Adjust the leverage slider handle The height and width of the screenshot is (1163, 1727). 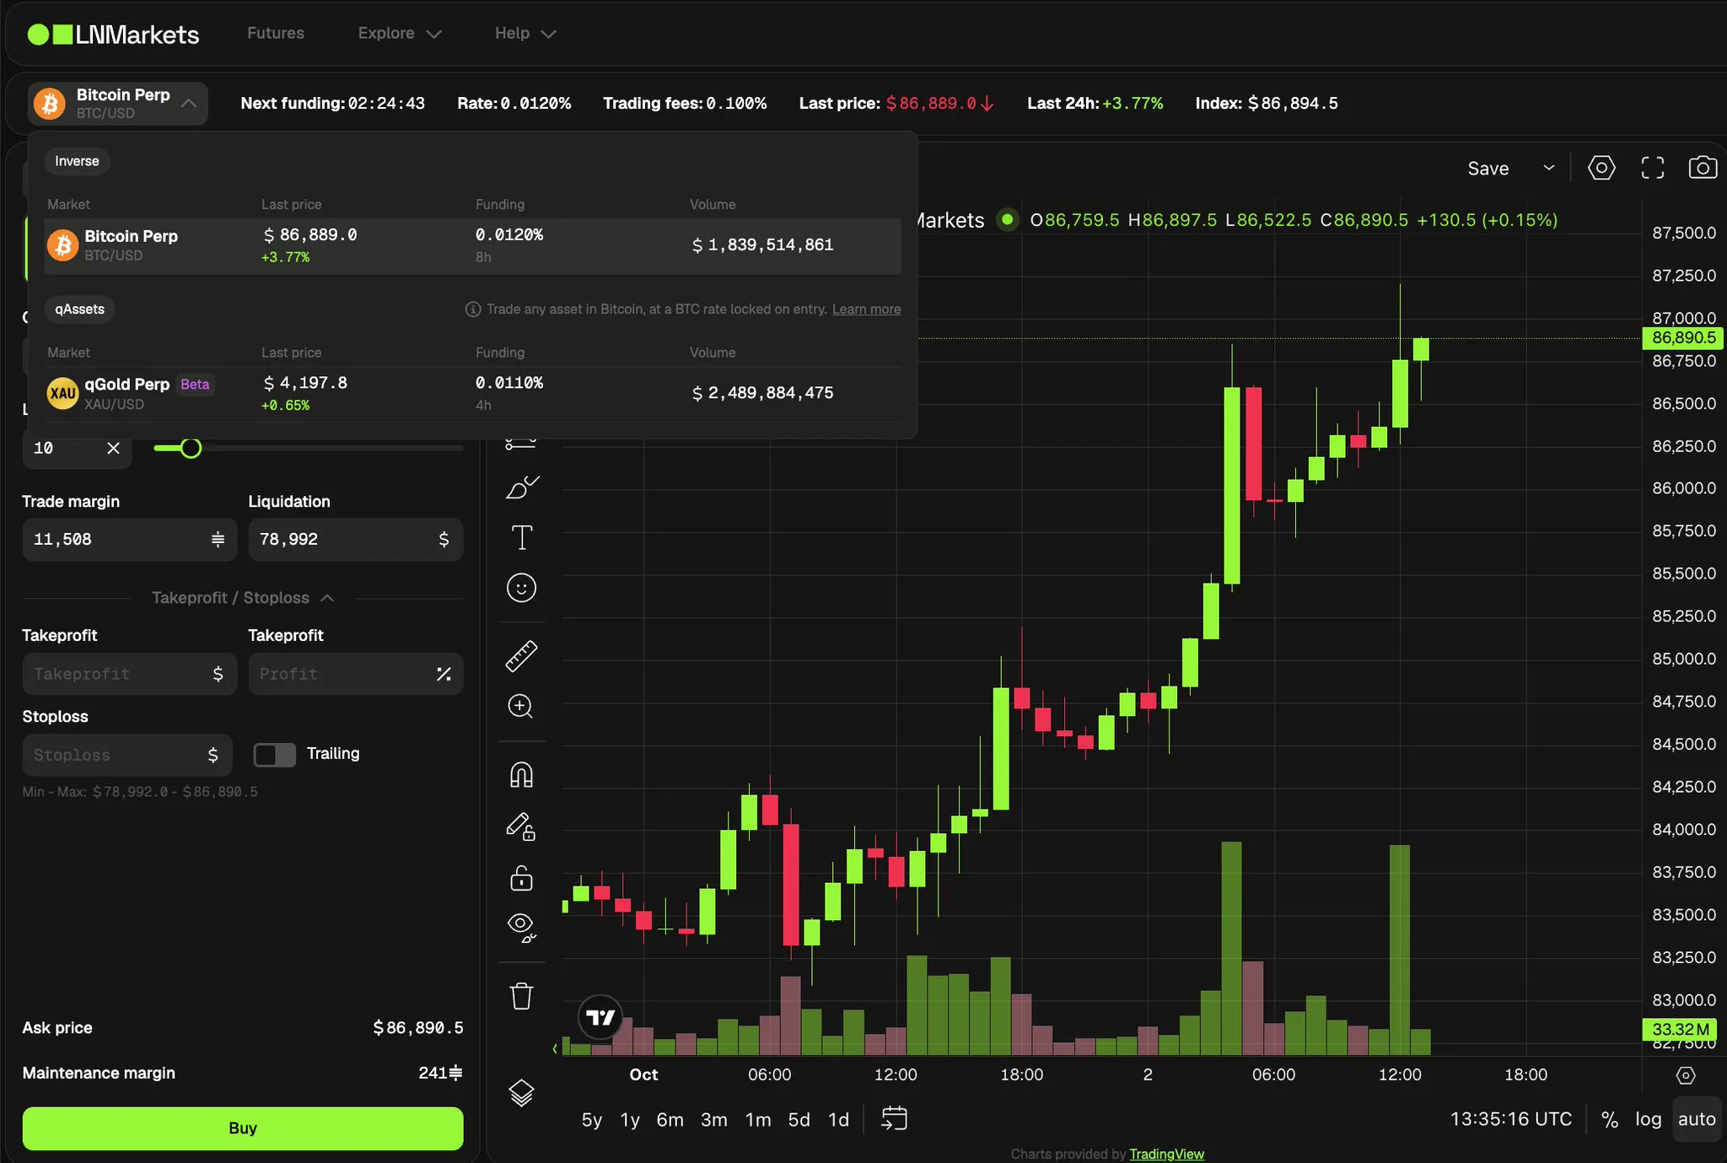click(191, 448)
